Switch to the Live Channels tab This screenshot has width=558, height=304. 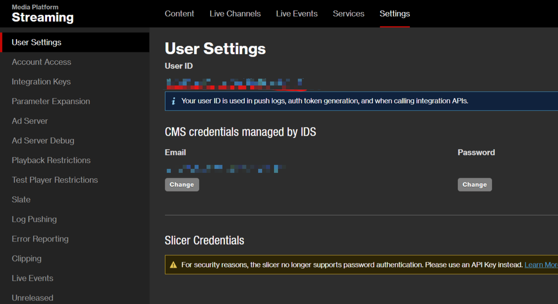(x=235, y=14)
